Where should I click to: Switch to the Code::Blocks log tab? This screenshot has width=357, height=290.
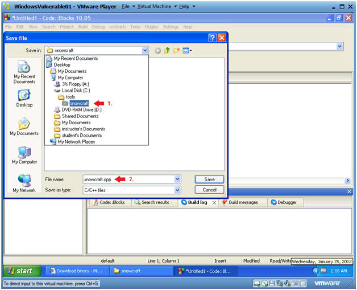click(x=109, y=202)
